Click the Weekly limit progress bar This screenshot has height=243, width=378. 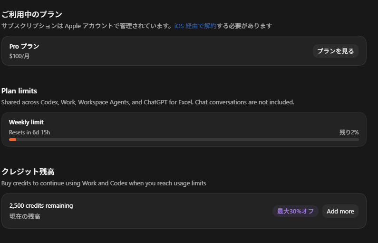tap(184, 140)
